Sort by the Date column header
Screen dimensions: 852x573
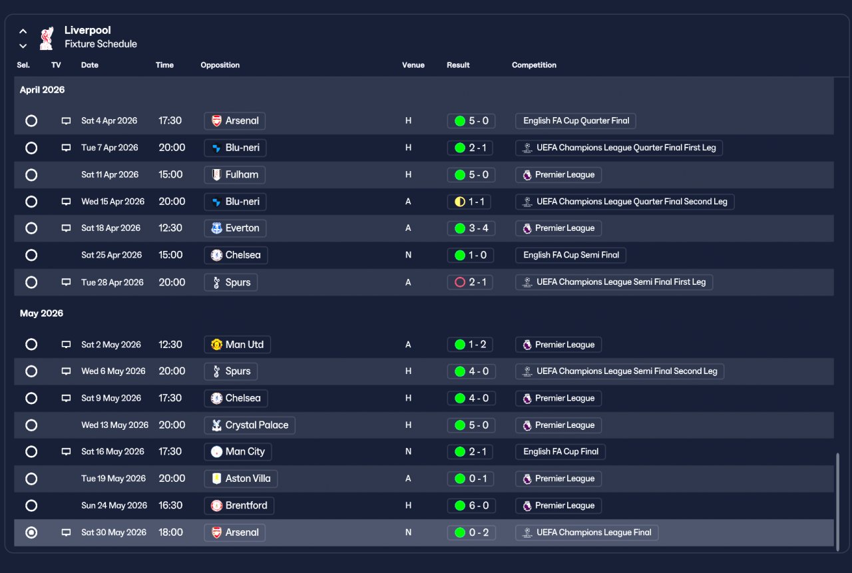click(90, 65)
